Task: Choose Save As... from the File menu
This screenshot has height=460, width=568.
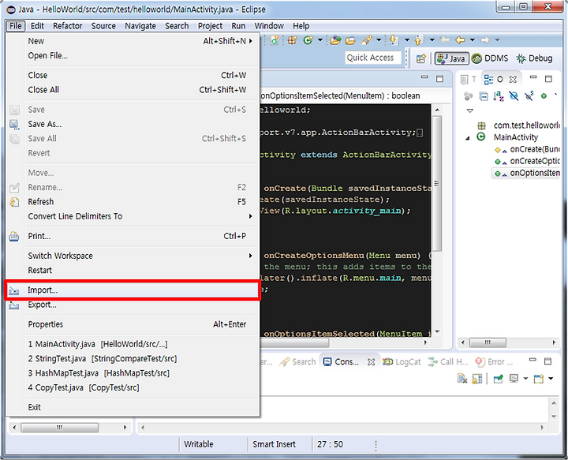Action: click(133, 124)
